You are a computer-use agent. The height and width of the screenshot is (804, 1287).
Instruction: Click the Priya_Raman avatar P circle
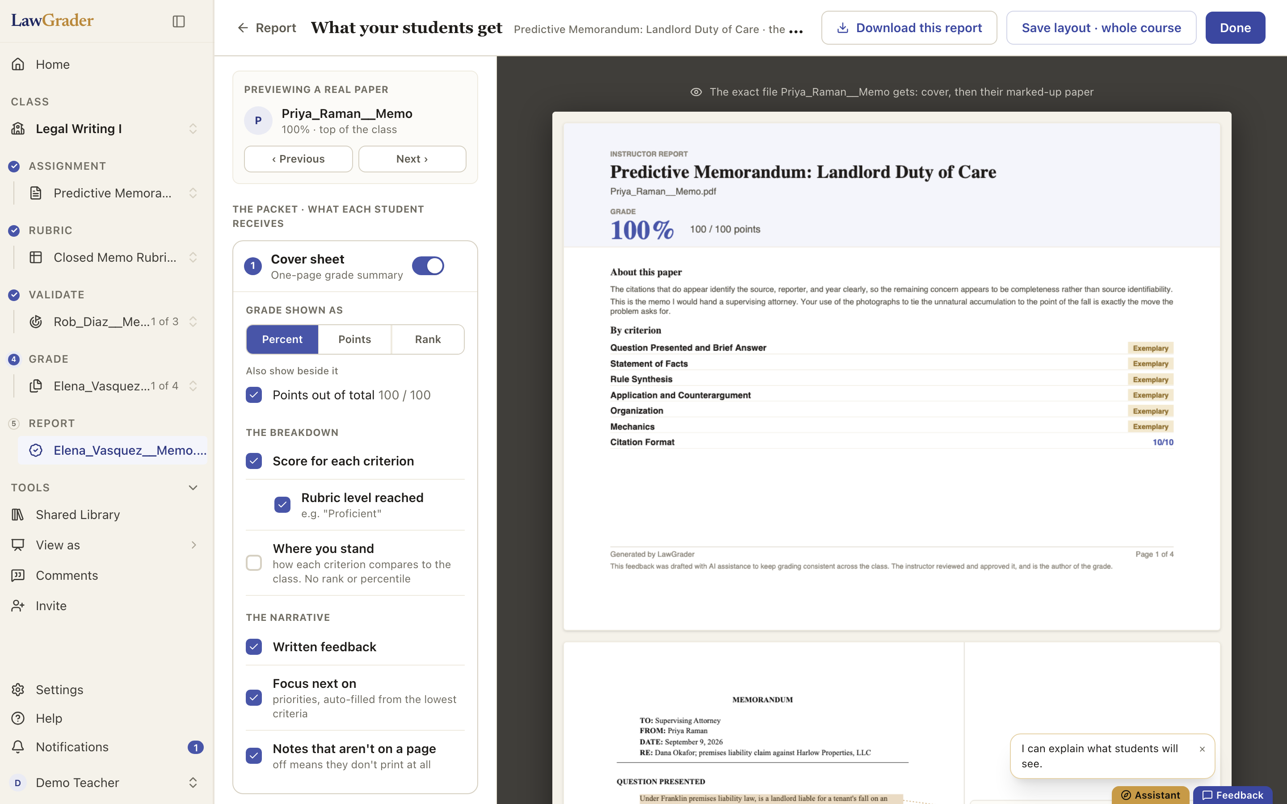[x=258, y=121]
